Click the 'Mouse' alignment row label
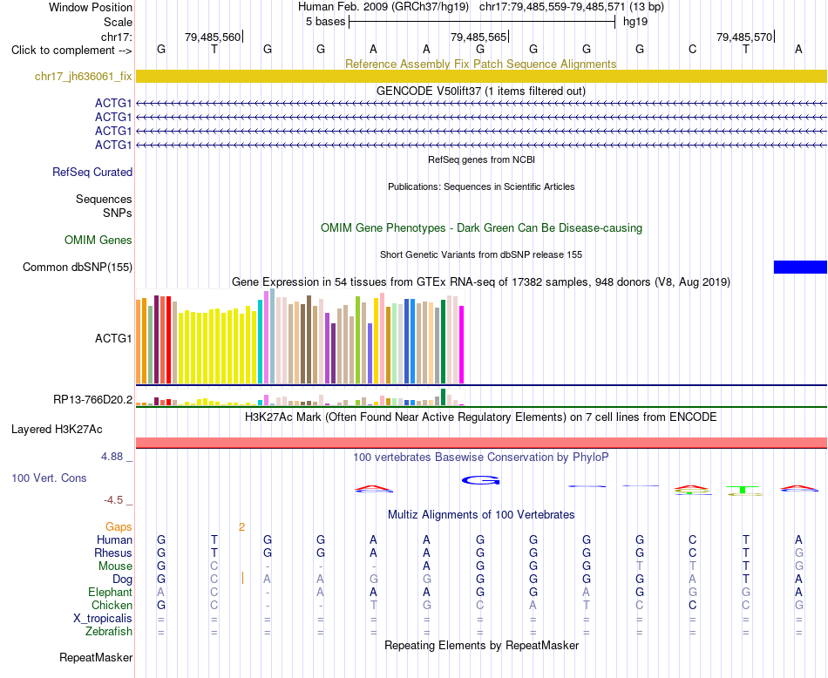This screenshot has height=678, width=828. [115, 566]
